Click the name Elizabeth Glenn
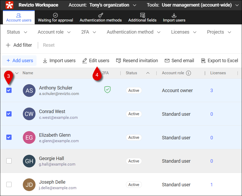242x196 pixels. [x=55, y=135]
